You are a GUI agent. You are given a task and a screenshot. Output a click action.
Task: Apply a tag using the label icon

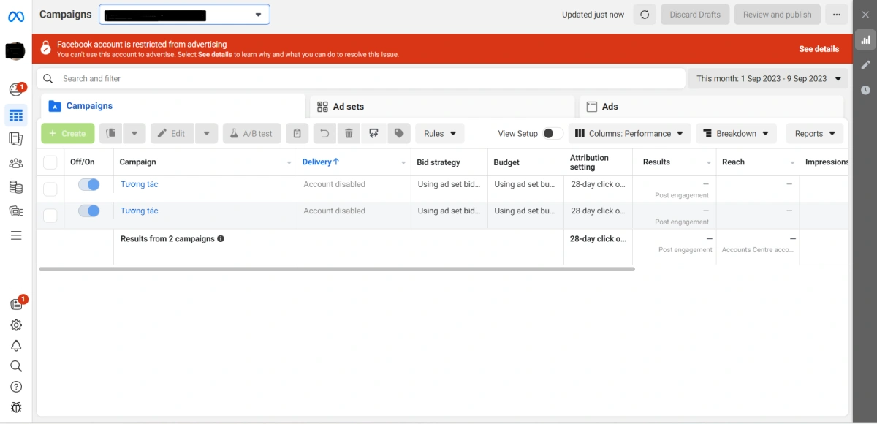tap(399, 133)
